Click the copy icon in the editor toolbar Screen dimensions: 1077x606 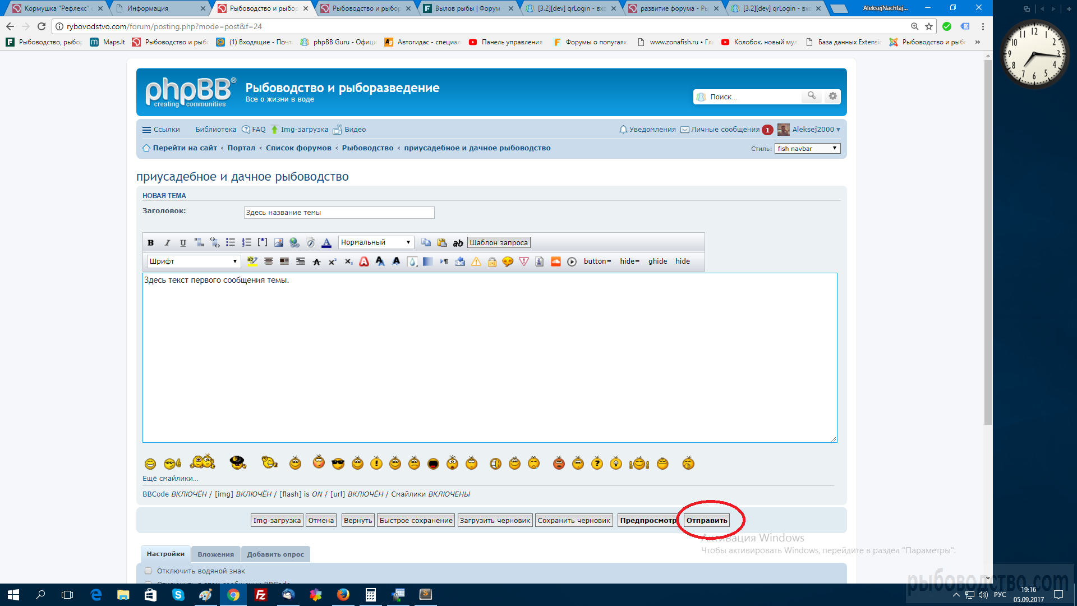click(x=426, y=242)
